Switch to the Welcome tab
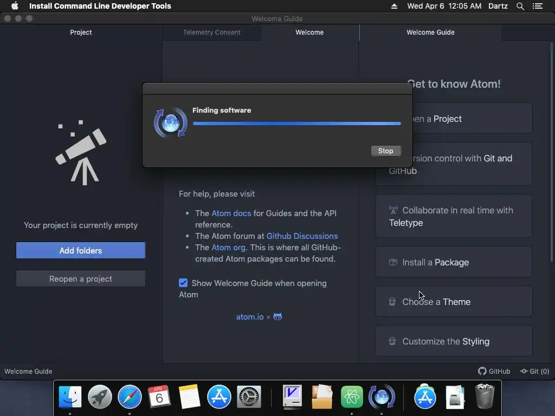 [x=309, y=32]
